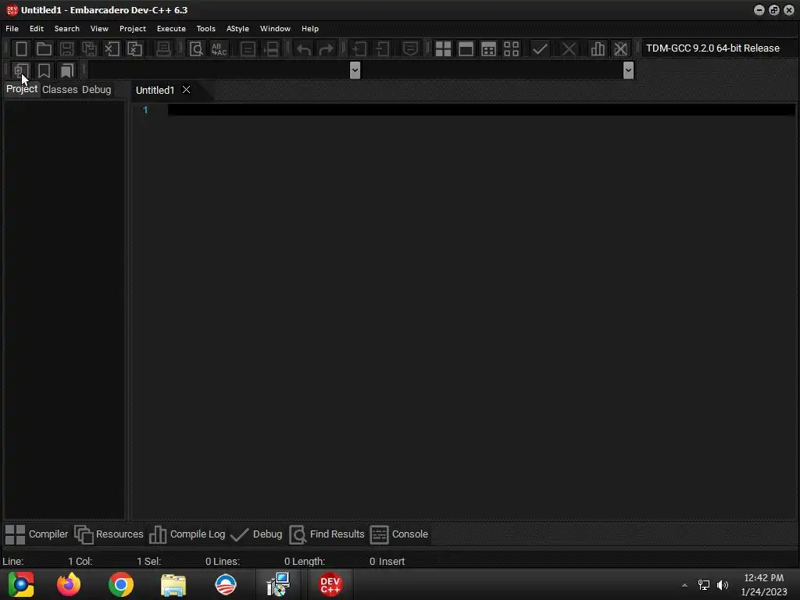Open Find with the magnifier toolbar icon

(196, 49)
